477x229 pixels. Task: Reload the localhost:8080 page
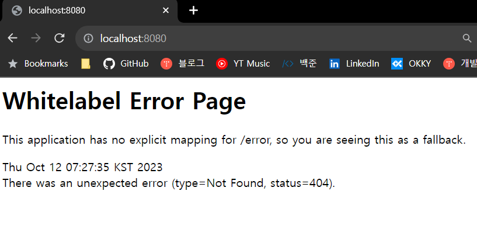coord(60,38)
